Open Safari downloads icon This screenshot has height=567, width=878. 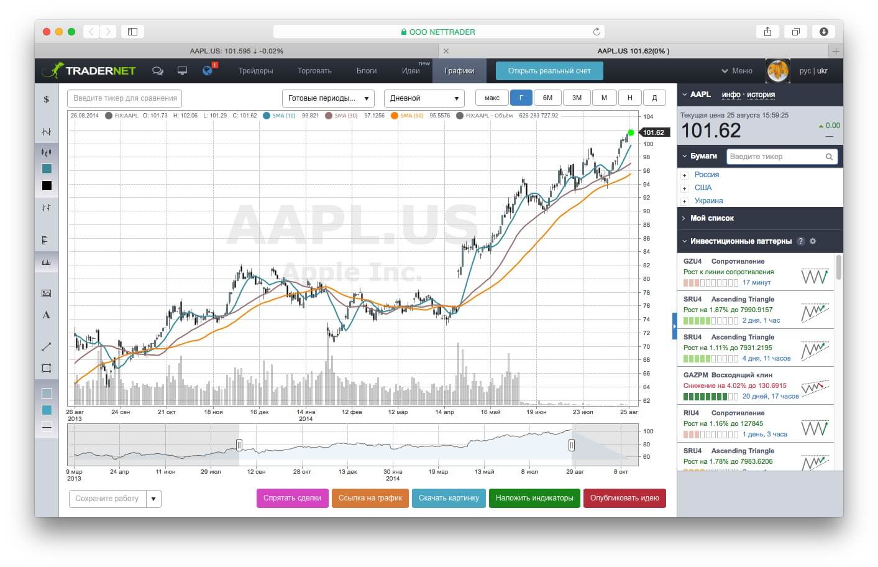point(824,32)
